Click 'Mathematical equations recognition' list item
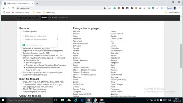Screen dimensions: 183x103 (x=36, y=48)
